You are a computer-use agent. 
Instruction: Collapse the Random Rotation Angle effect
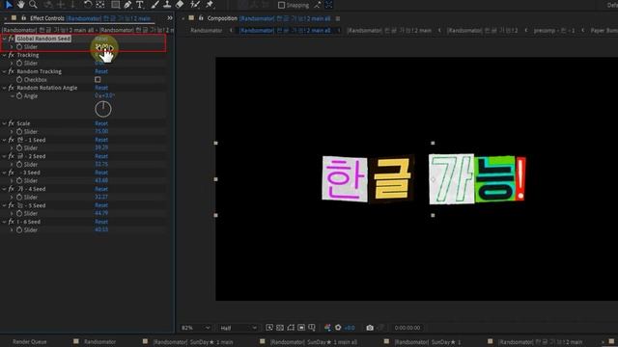click(x=4, y=88)
